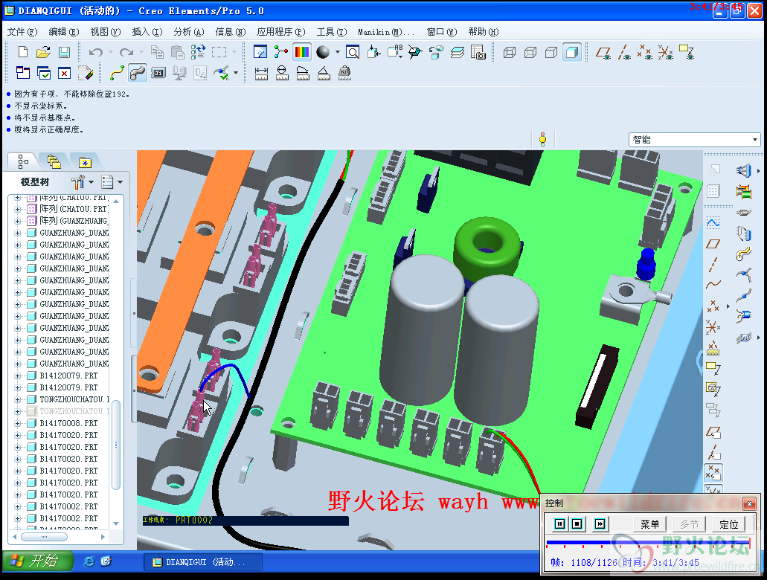The width and height of the screenshot is (767, 580).
Task: Toggle datum plane display on top toolbar
Action: 603,52
